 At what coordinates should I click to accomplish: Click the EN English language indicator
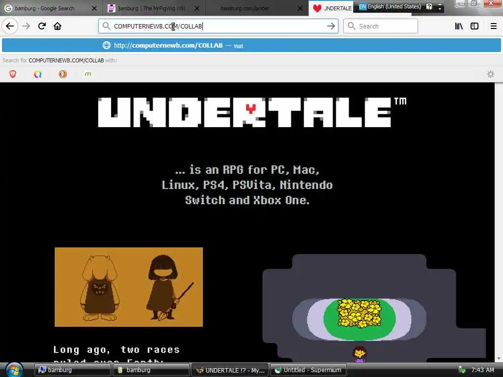click(390, 6)
